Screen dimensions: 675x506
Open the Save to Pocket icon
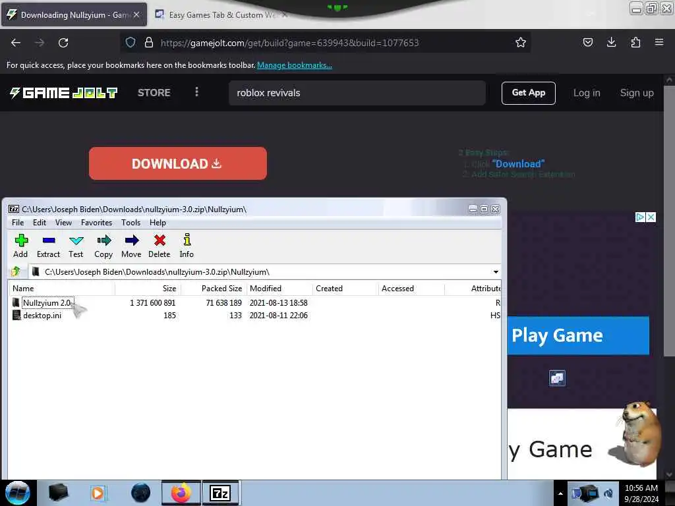587,42
